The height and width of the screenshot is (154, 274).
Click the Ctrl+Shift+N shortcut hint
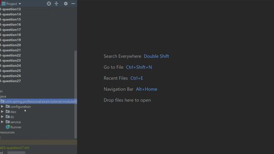[139, 67]
